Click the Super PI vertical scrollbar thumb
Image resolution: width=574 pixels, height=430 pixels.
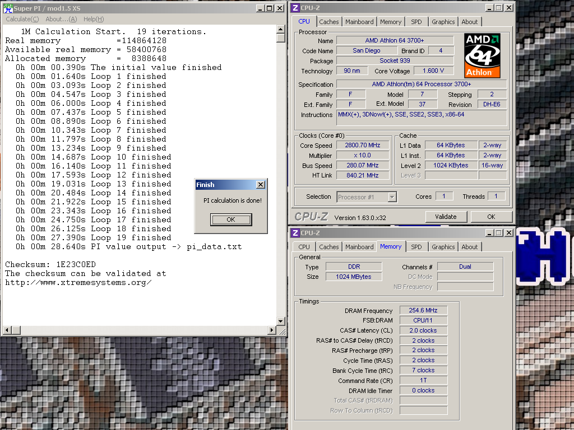tap(281, 38)
